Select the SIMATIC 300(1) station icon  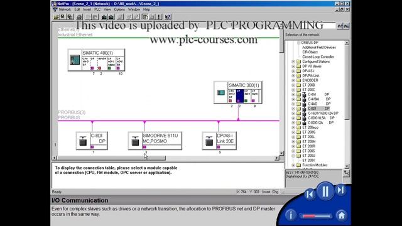220,92
